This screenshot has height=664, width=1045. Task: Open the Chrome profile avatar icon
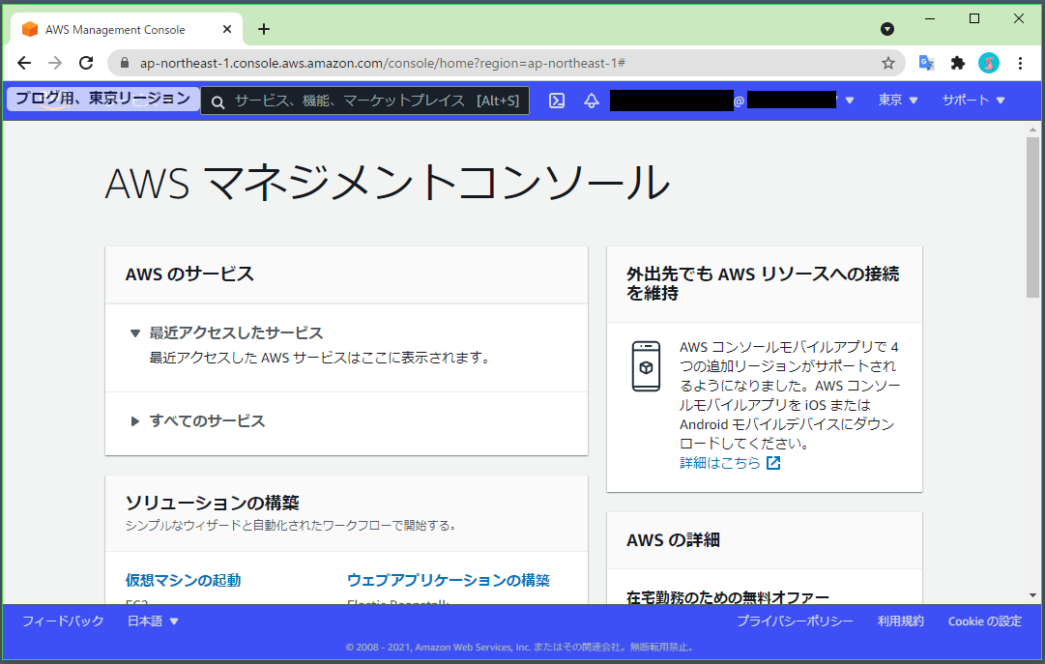pyautogui.click(x=988, y=62)
